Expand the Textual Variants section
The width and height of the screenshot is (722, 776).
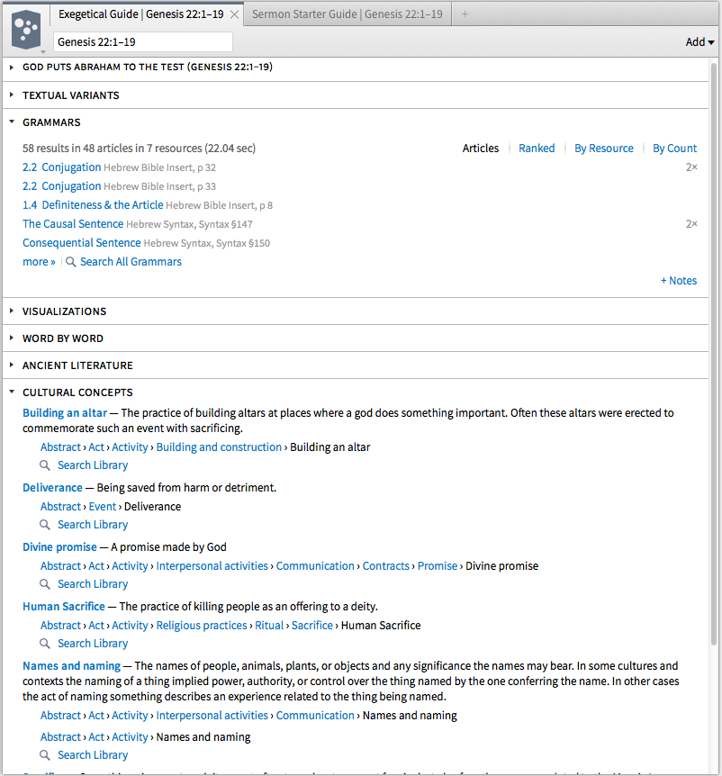pyautogui.click(x=12, y=95)
